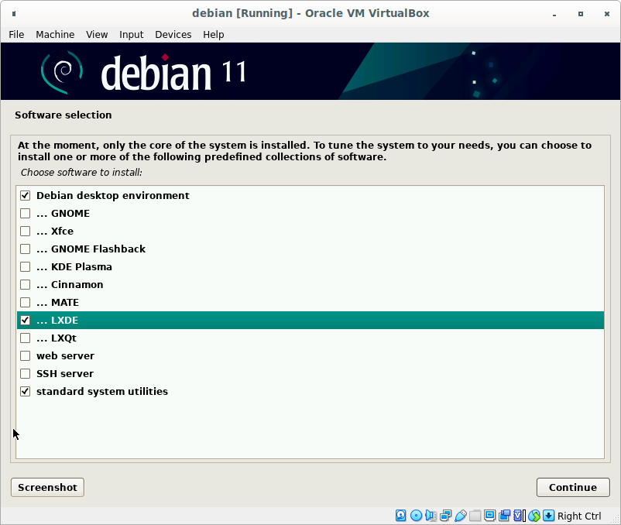Click the hard disk activity status icon

tap(401, 516)
